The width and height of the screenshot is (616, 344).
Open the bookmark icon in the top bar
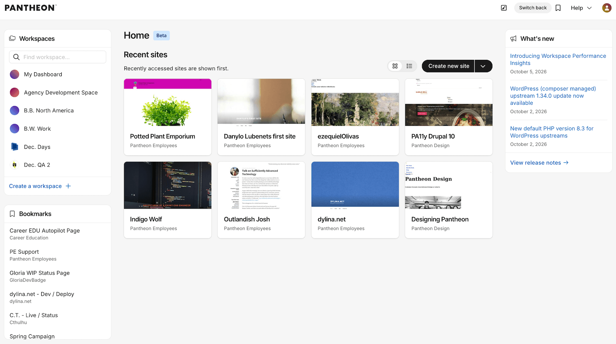tap(558, 8)
